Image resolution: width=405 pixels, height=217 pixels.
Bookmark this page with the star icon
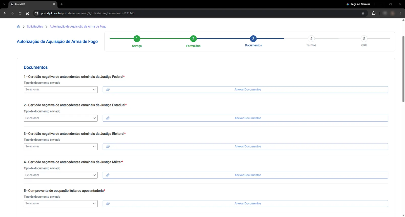363,13
